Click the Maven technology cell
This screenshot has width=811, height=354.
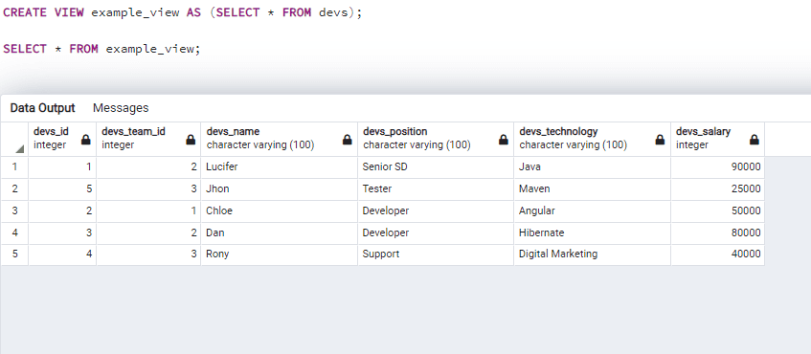(593, 189)
